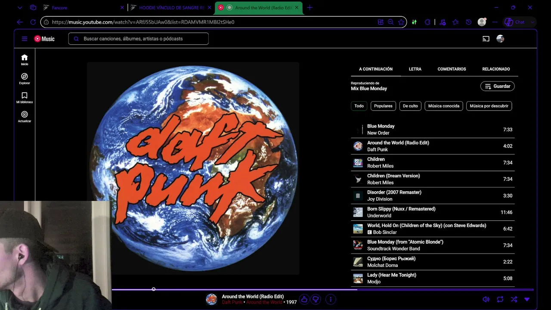The width and height of the screenshot is (551, 310).
Task: Select the Todo filter chip
Action: [x=359, y=106]
